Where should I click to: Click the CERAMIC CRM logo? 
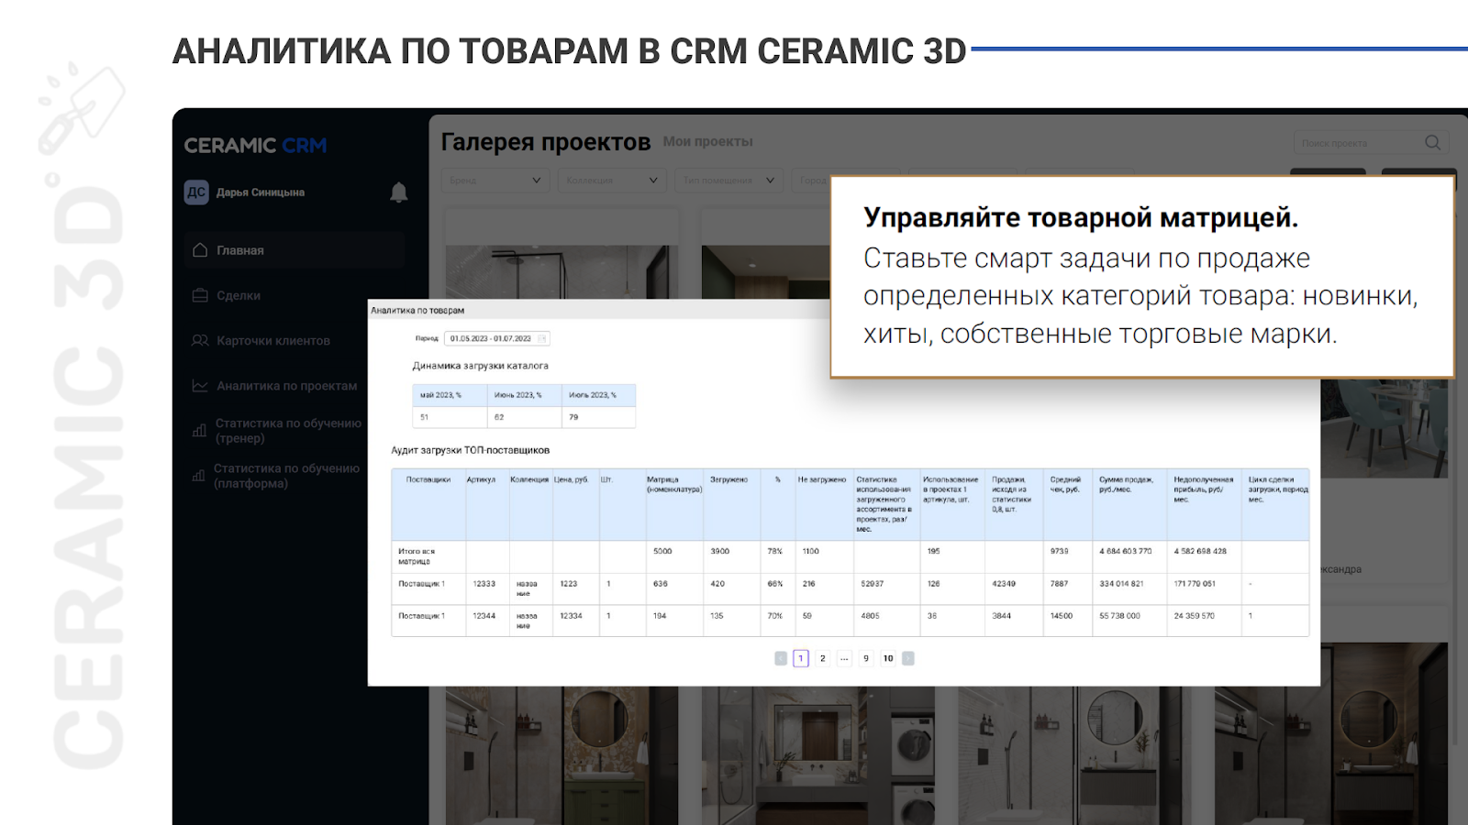point(255,145)
